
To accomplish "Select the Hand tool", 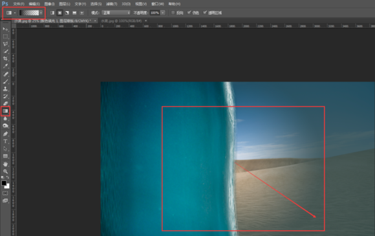I will pyautogui.click(x=5, y=164).
